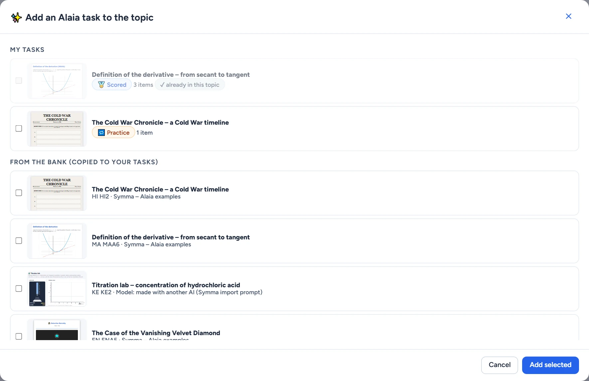The width and height of the screenshot is (589, 381).
Task: Select title 'The Case of the Vanishing Velvet Diamond'
Action: pyautogui.click(x=156, y=333)
